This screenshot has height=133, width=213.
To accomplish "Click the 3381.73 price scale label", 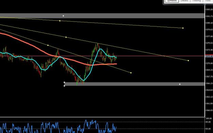I will [x=209, y=16].
